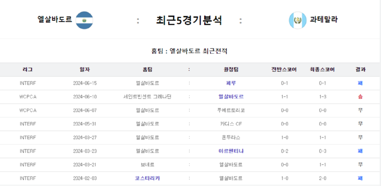The height and width of the screenshot is (186, 381).
Task: Click the 무 result in 카디스 CF row
Action: [x=360, y=124]
